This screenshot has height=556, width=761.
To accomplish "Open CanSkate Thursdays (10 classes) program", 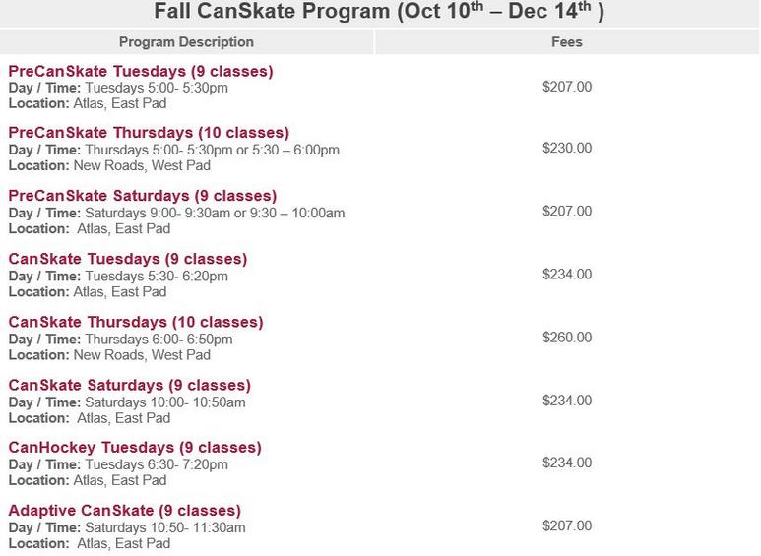I will (136, 322).
